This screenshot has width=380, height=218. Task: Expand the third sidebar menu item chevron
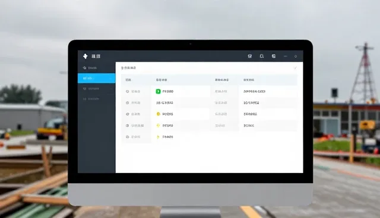click(111, 89)
